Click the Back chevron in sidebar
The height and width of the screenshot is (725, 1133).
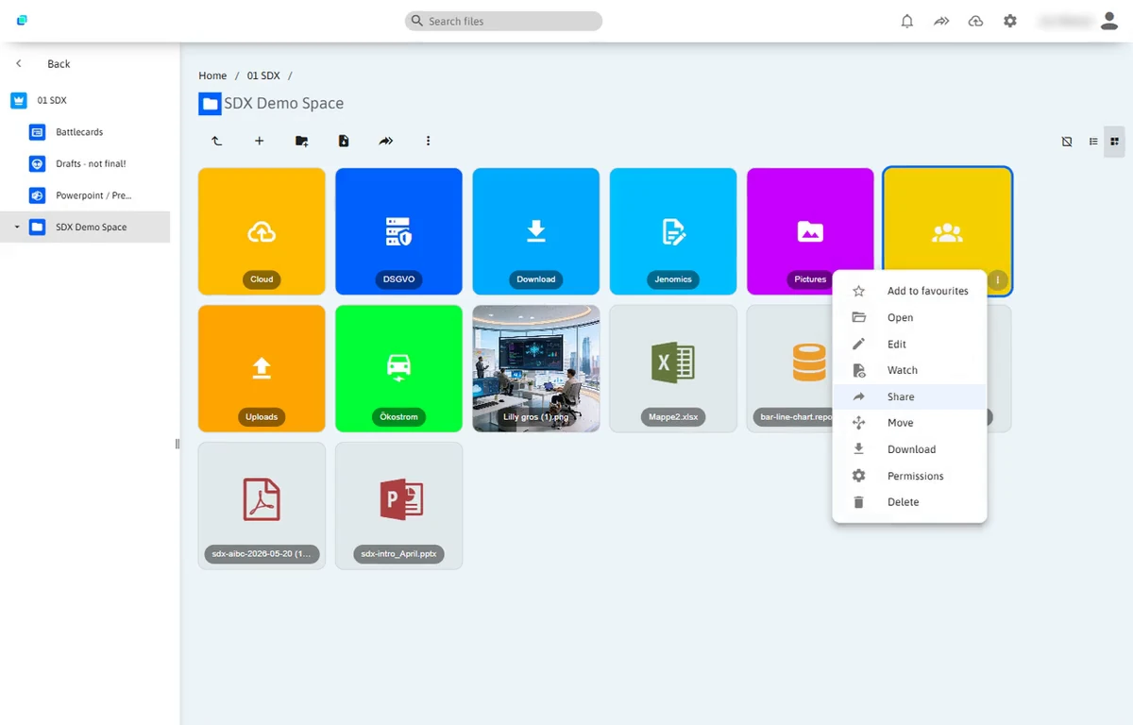point(18,63)
